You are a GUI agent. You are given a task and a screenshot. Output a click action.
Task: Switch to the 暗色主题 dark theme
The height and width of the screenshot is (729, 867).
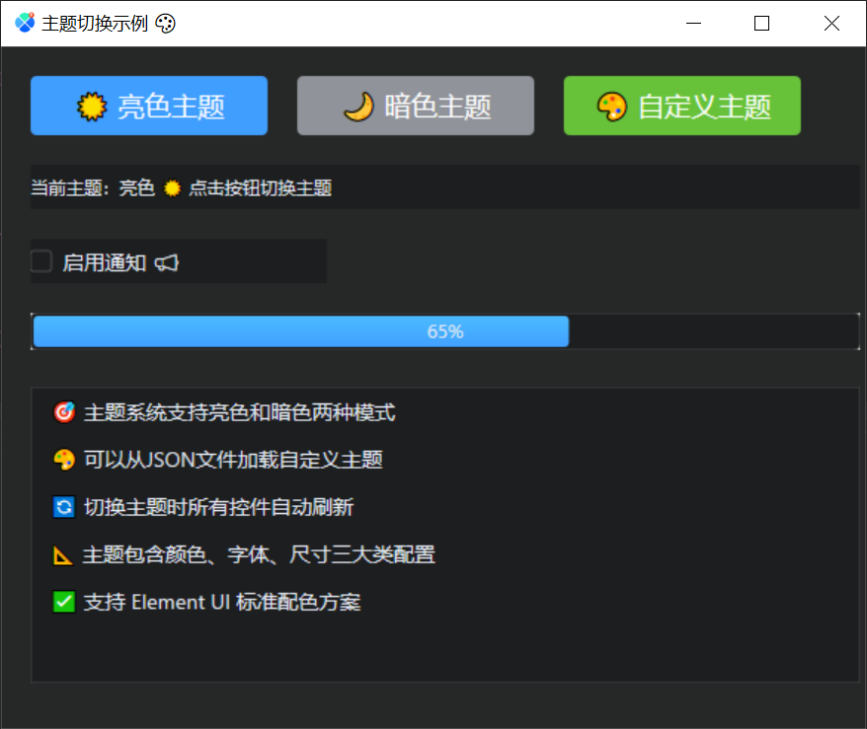click(x=416, y=106)
